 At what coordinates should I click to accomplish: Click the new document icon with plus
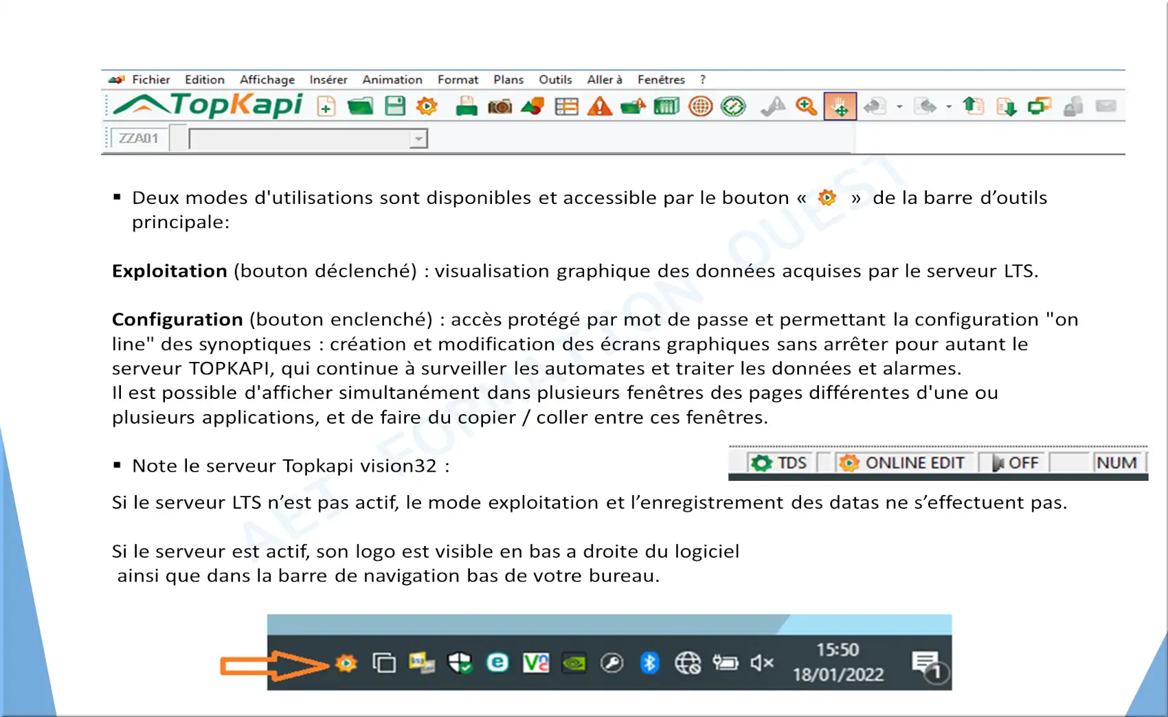pos(326,106)
